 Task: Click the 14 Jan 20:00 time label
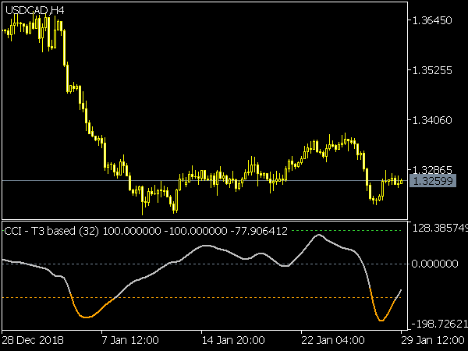(x=233, y=340)
